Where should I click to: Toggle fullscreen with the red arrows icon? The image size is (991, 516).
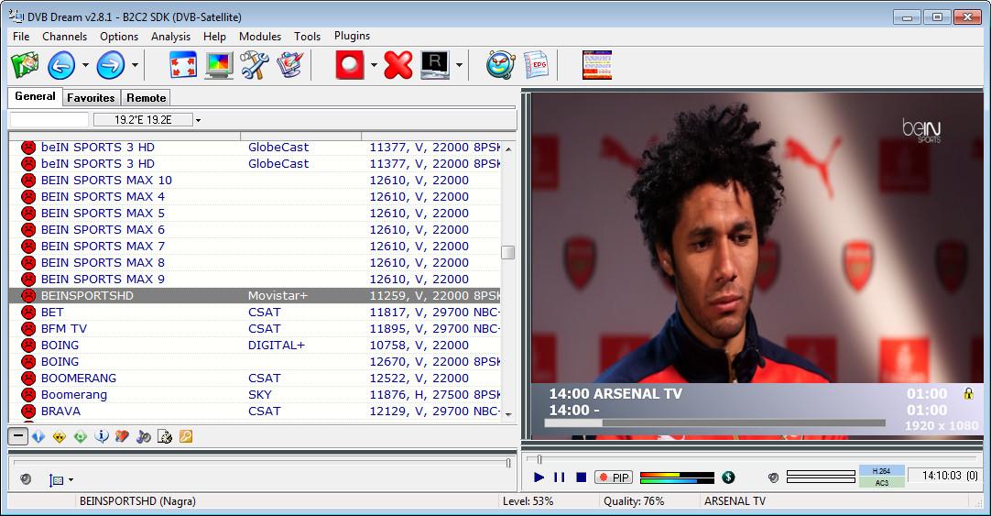pyautogui.click(x=182, y=64)
